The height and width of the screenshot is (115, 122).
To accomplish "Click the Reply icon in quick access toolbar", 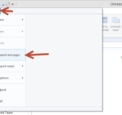I will click(2, 4).
